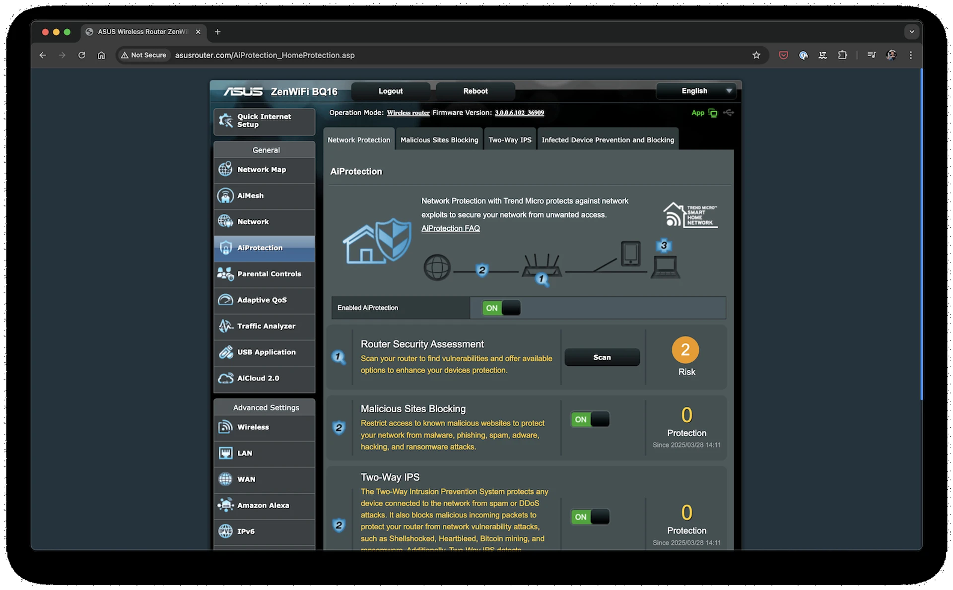
Task: Bookmark this page with star icon
Action: point(756,55)
